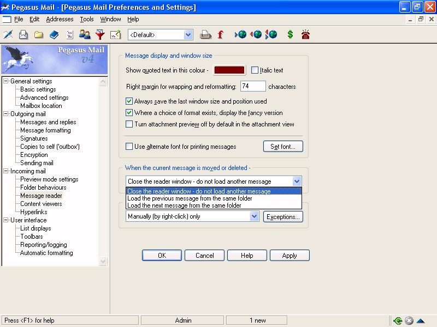Click globe icon with both arrows

tap(271, 35)
